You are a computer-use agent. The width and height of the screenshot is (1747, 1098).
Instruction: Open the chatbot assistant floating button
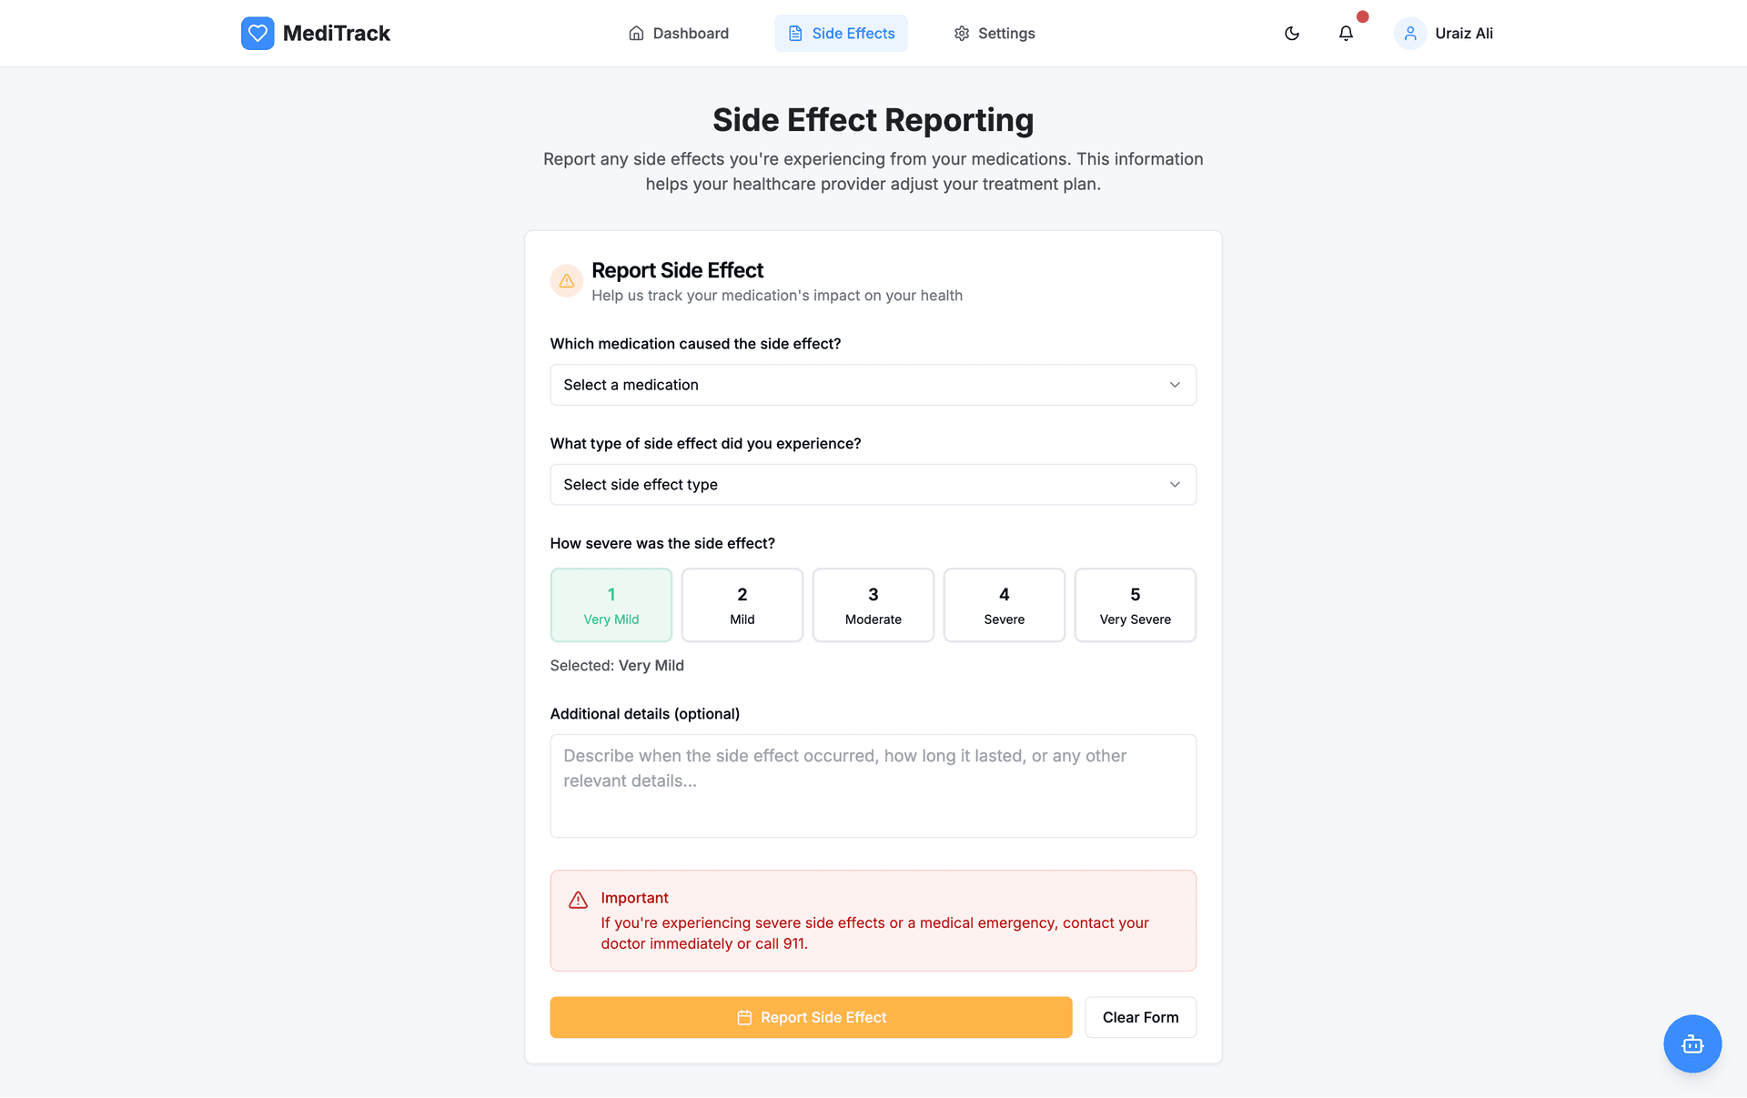1691,1043
